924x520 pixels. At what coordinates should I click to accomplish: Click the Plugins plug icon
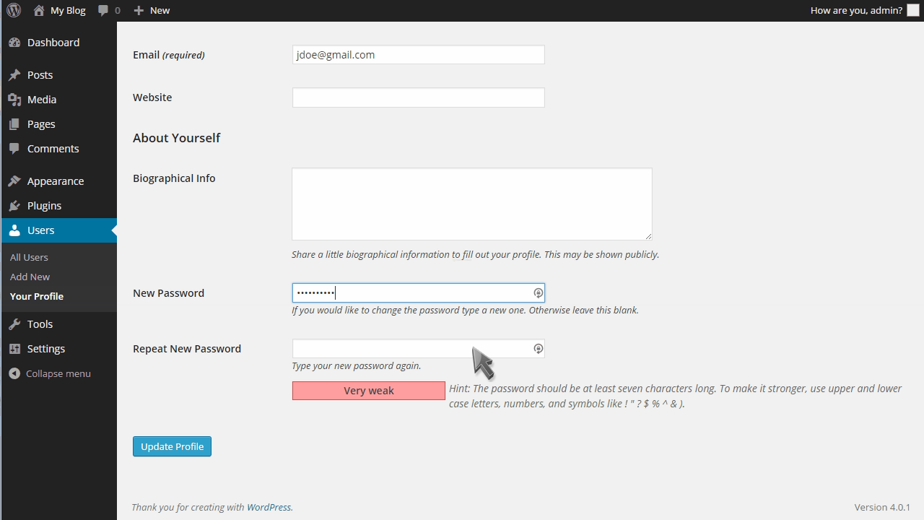[x=16, y=205]
